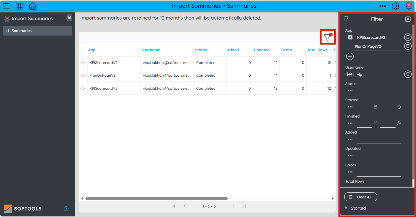
Task: Open the three-dots overflow menu
Action: click(382, 6)
